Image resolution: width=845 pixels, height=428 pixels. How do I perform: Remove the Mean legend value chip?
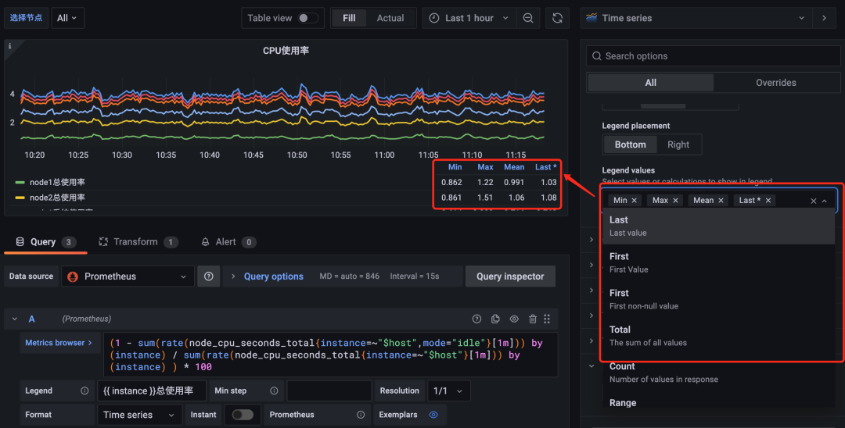[721, 200]
